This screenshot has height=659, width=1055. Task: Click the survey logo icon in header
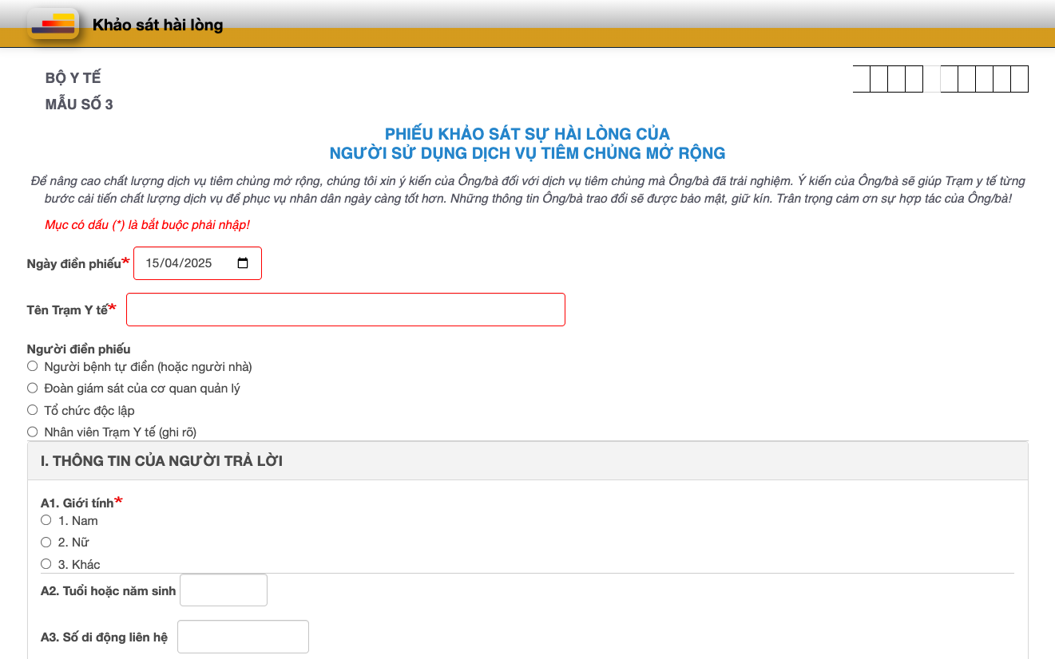coord(53,24)
